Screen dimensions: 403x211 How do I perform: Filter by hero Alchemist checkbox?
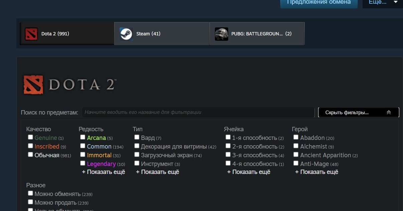[x=296, y=146]
